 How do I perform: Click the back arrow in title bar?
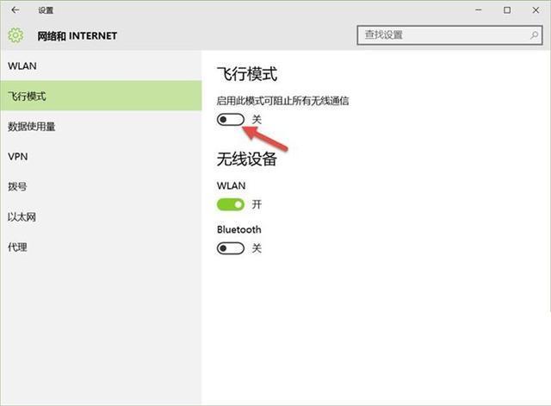point(15,10)
